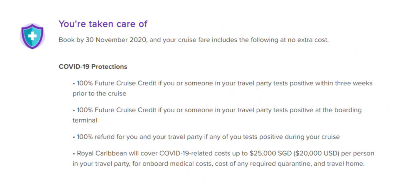Select the "COVID-19 Protections" bold heading
The width and height of the screenshot is (400, 184).
coord(93,67)
